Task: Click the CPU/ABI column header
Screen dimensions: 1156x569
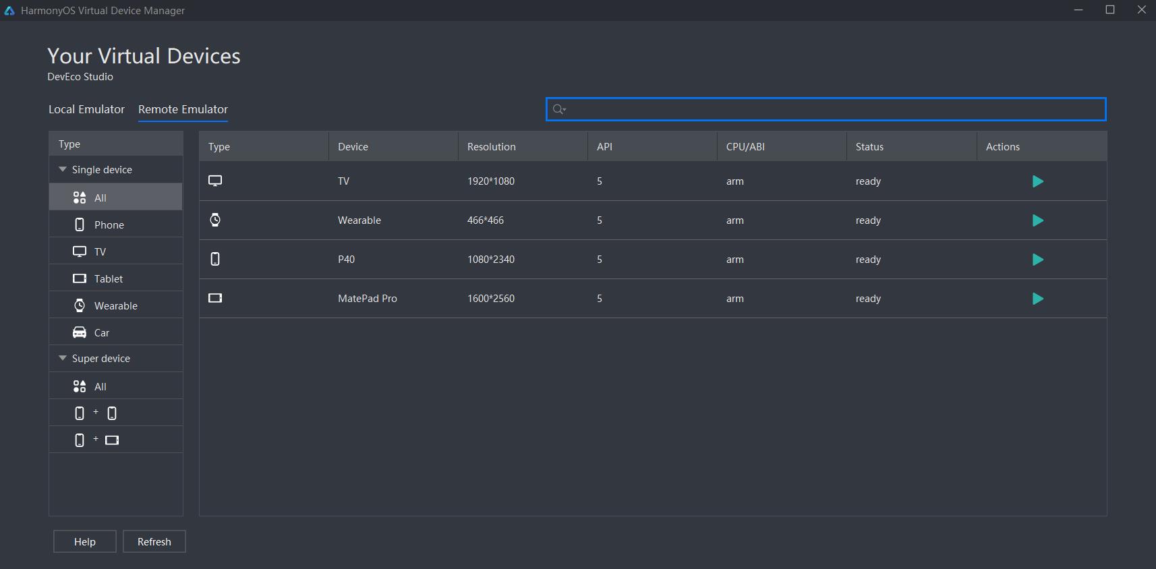Action: tap(782, 146)
